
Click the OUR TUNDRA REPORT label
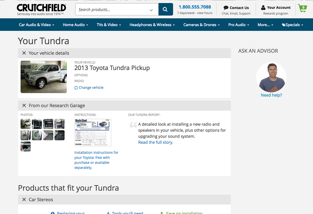click(144, 115)
